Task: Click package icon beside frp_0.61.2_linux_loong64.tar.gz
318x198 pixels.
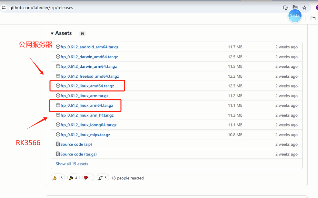Action: click(x=58, y=124)
